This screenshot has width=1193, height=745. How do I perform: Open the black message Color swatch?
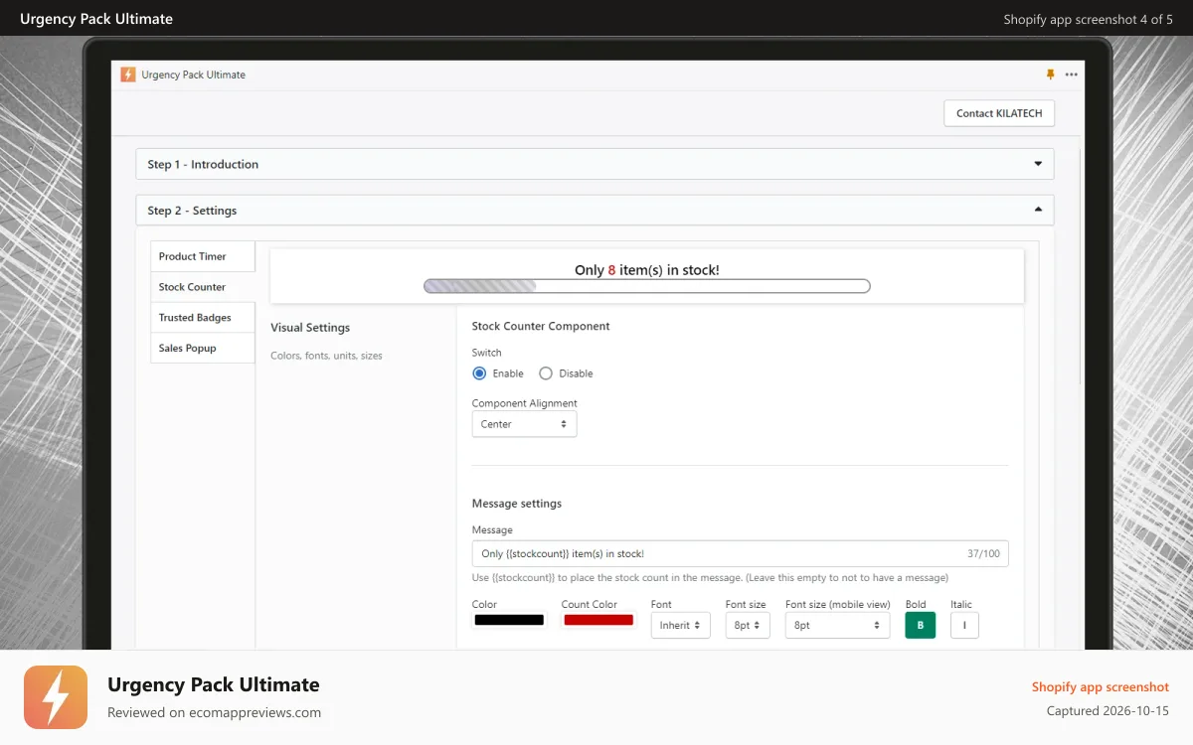(509, 620)
